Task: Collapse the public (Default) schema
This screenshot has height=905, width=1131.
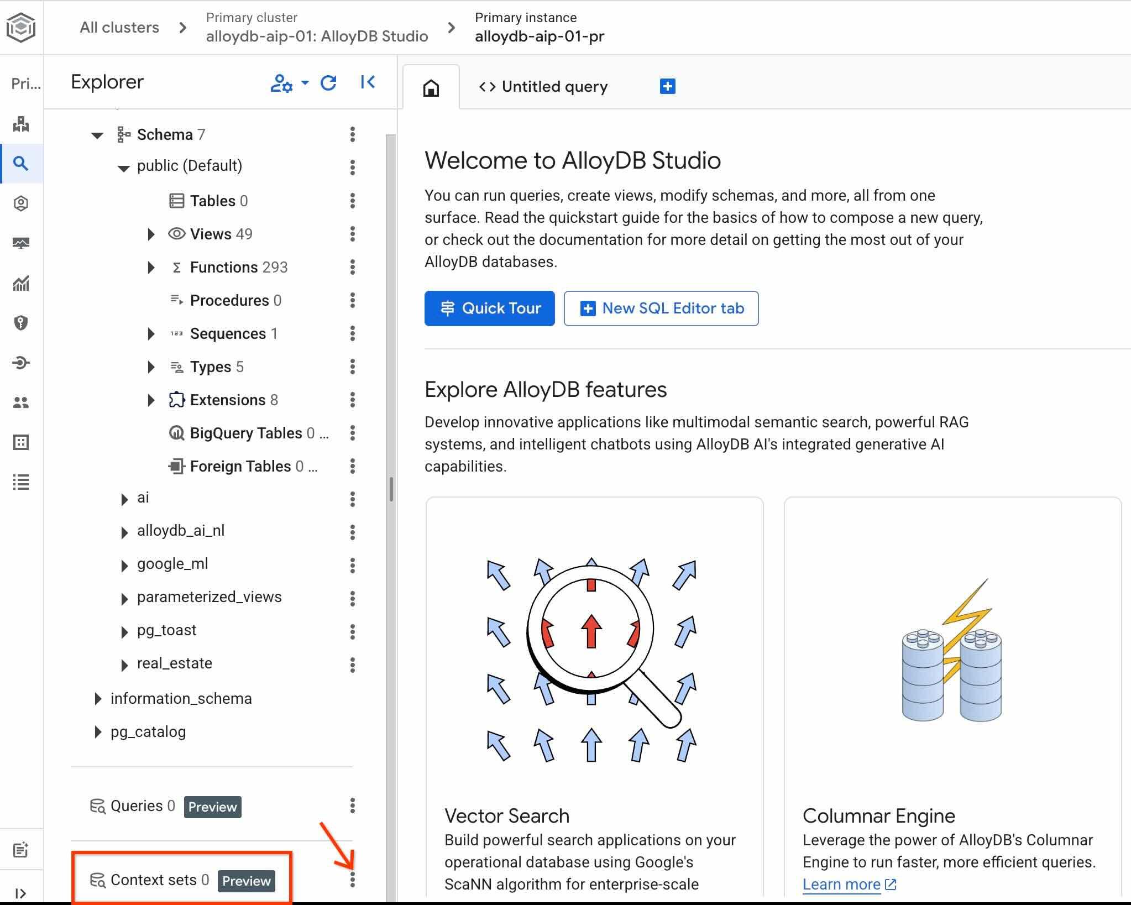Action: [x=124, y=167]
